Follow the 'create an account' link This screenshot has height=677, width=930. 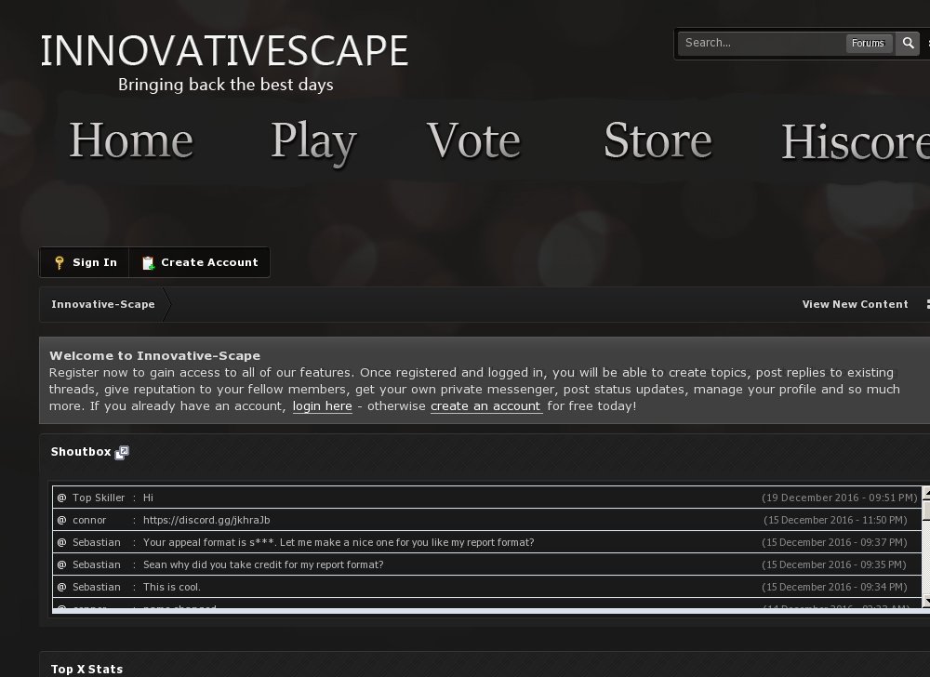coord(485,406)
